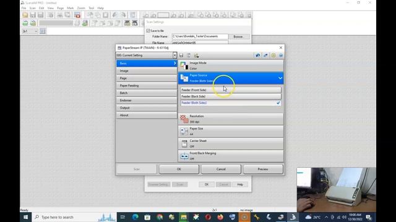Choose Feeder (Both Sides) option
Viewport: 396px width, 222px height.
point(231,103)
